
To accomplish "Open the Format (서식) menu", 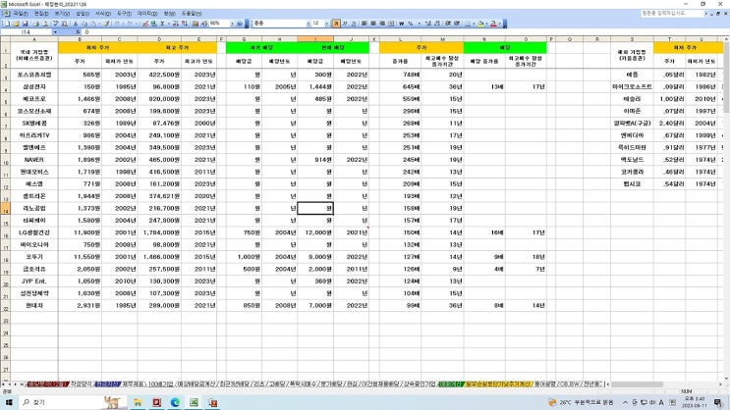I will pyautogui.click(x=103, y=14).
